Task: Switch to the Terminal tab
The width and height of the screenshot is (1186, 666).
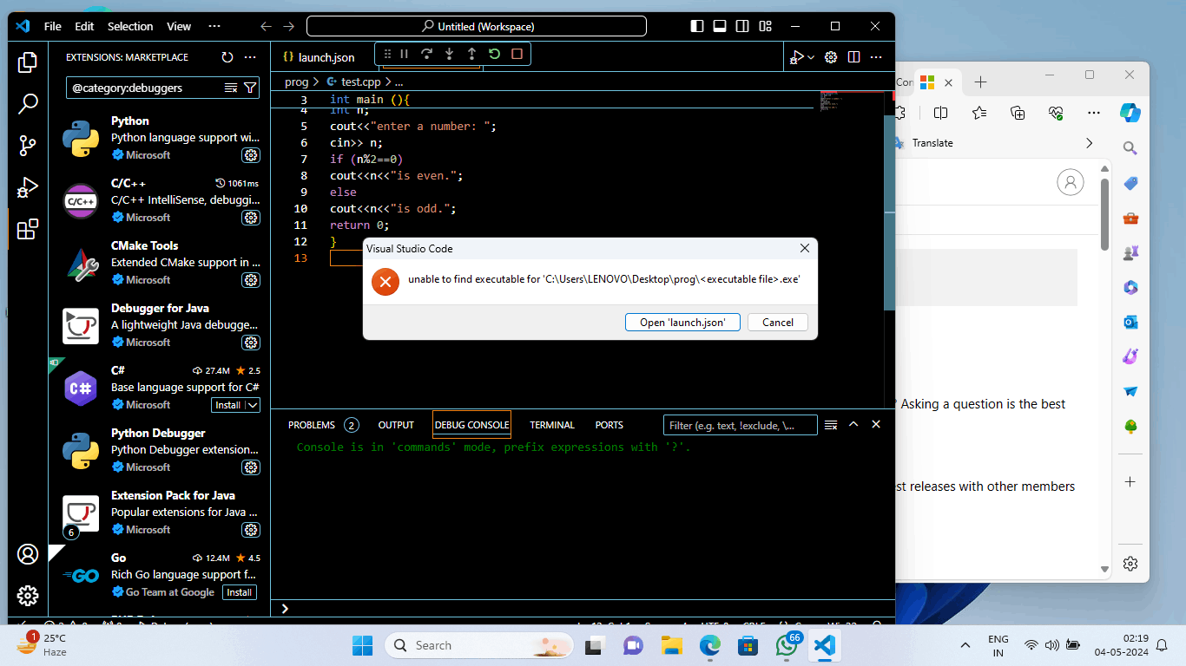Action: 552,425
